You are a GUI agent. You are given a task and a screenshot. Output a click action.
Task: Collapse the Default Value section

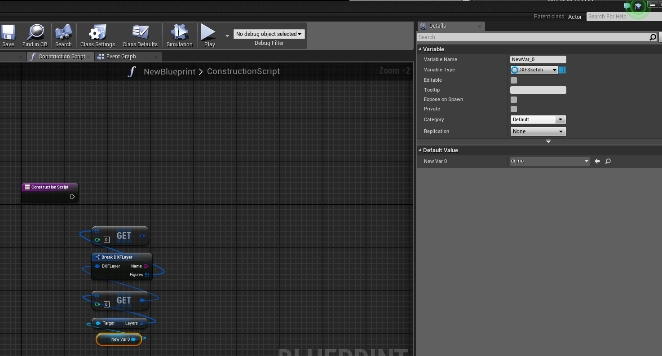point(420,150)
